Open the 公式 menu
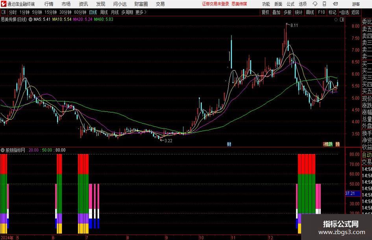 (291, 4)
